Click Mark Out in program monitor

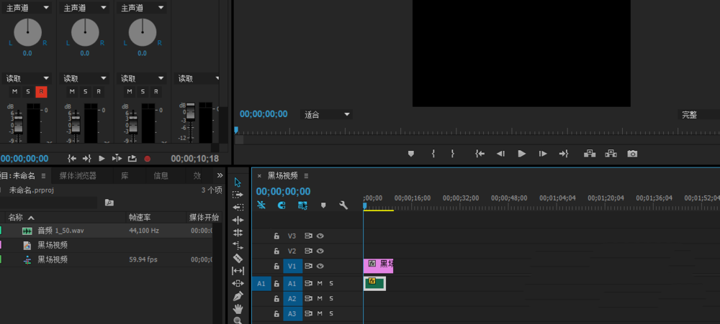coord(453,154)
